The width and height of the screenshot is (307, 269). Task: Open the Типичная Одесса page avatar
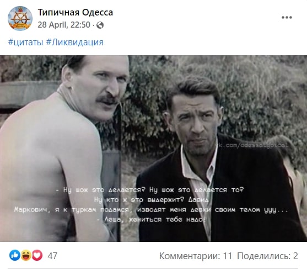pos(20,18)
